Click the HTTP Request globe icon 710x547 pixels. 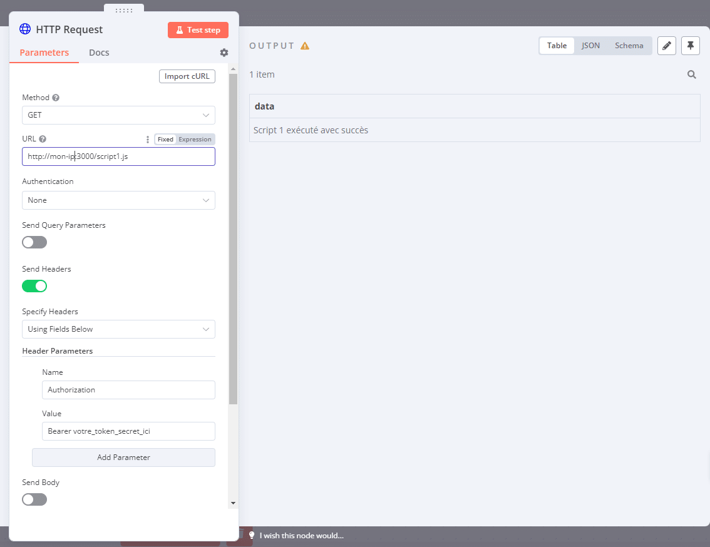[25, 29]
